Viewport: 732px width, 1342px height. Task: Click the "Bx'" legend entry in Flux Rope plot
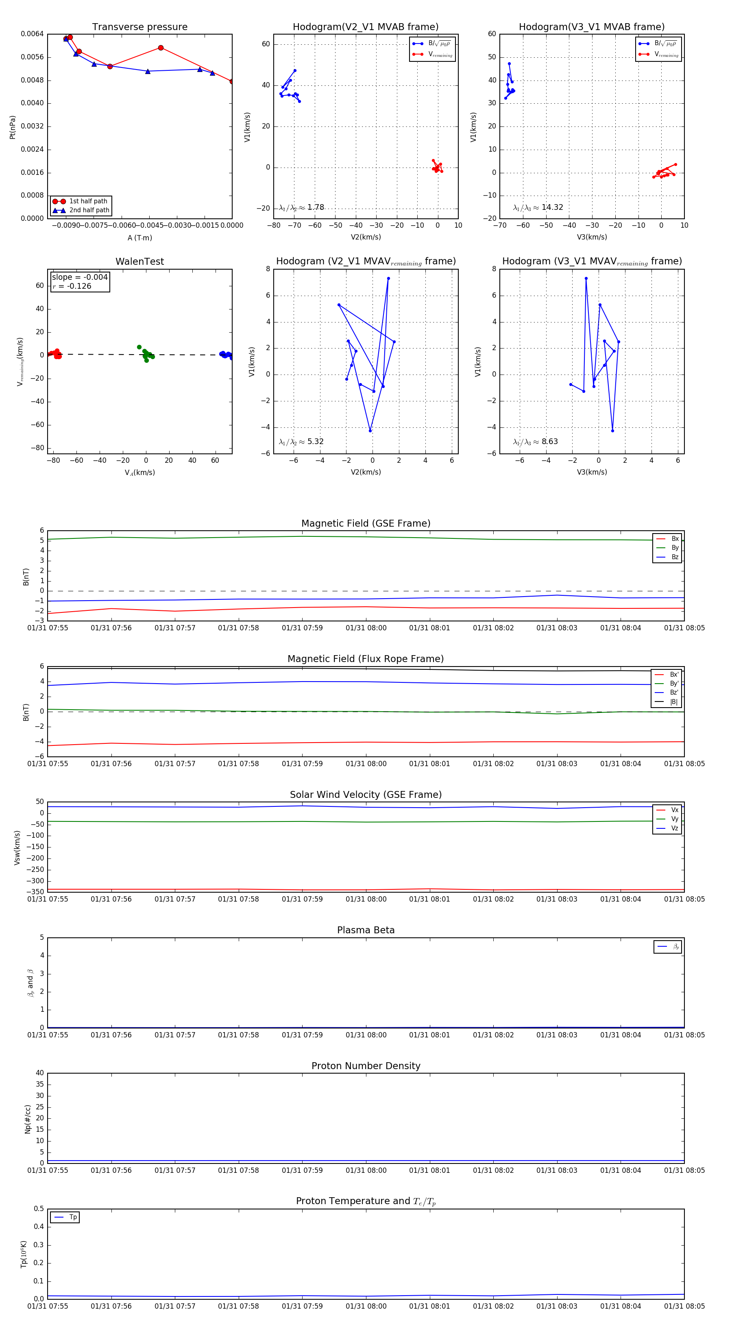pos(667,675)
